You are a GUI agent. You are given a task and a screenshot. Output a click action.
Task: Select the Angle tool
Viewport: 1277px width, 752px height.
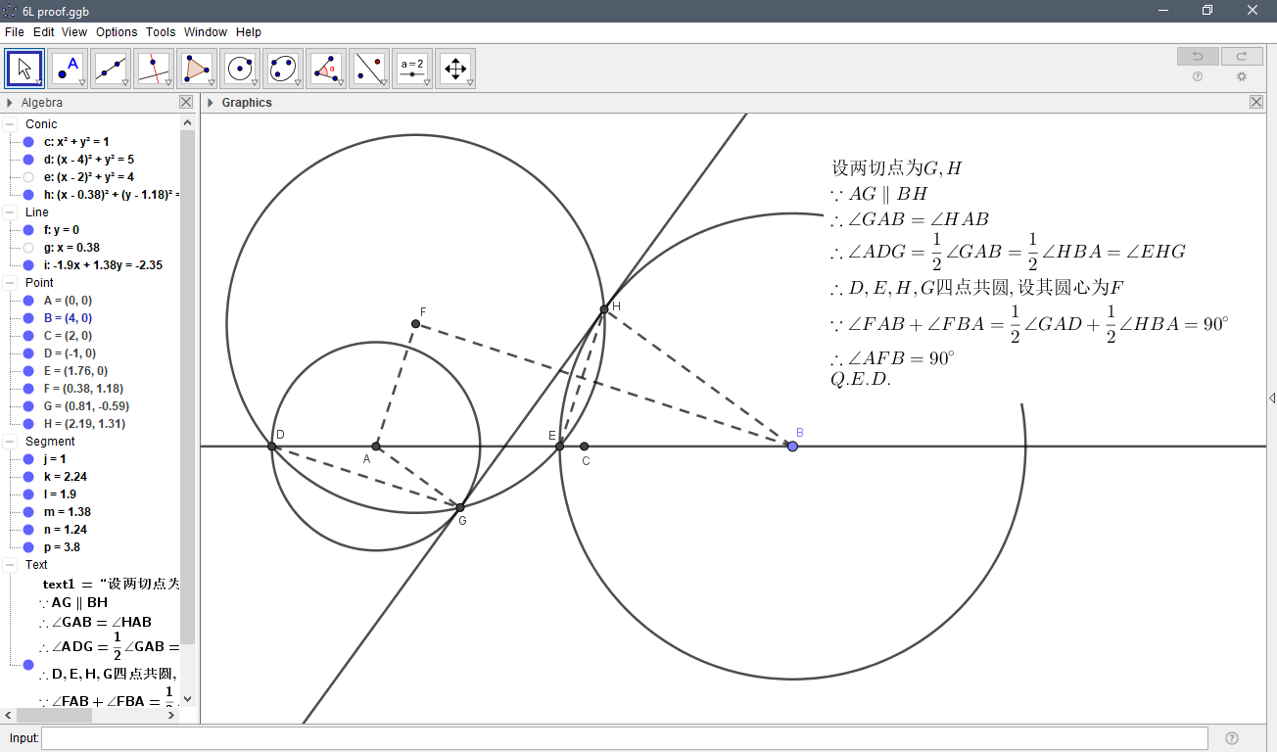tap(326, 68)
